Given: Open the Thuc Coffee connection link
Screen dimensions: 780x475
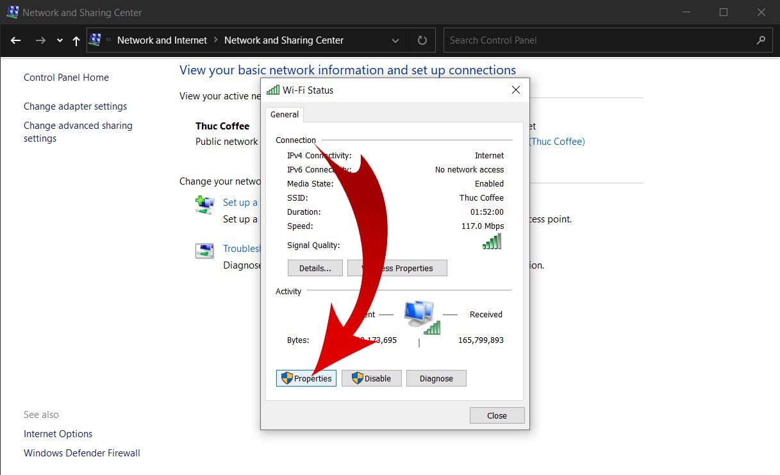Looking at the screenshot, I should pyautogui.click(x=556, y=142).
